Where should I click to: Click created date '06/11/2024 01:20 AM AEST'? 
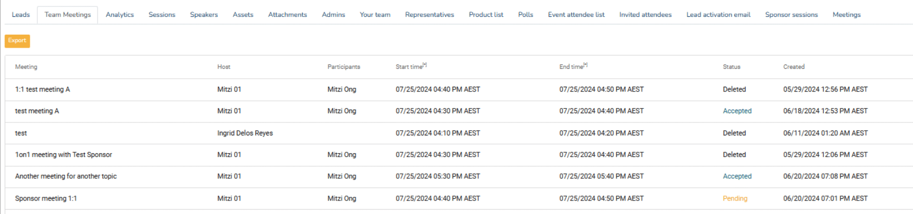pyautogui.click(x=825, y=133)
